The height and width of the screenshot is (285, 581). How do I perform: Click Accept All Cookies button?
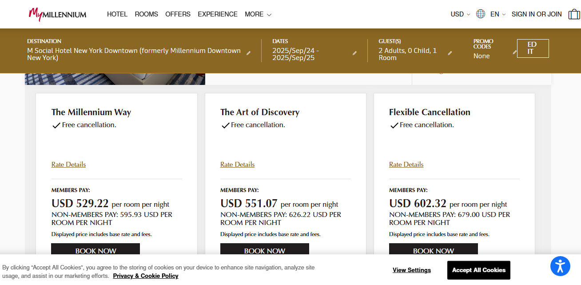pyautogui.click(x=478, y=270)
